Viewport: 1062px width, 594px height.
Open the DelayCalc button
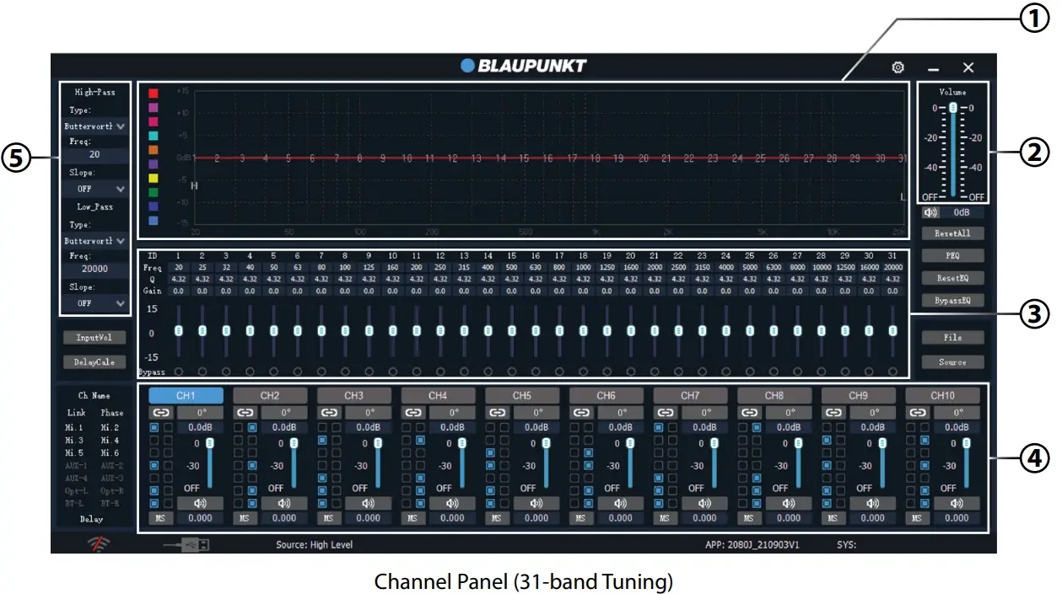94,361
